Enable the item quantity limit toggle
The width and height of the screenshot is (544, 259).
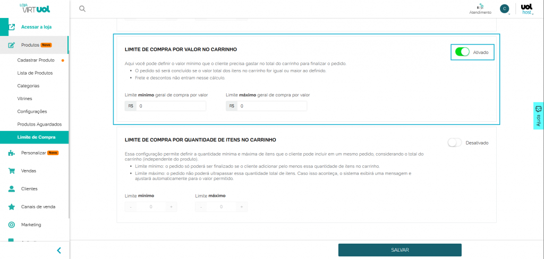coord(455,142)
